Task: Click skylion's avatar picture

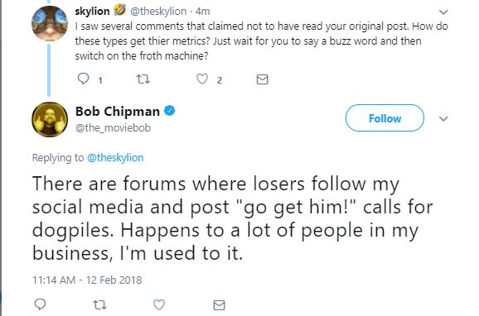Action: (50, 23)
